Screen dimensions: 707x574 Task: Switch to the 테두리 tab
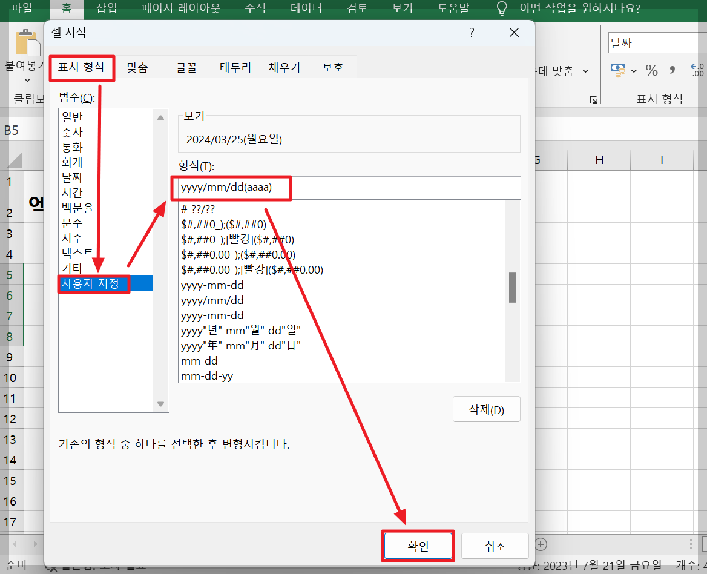[236, 67]
